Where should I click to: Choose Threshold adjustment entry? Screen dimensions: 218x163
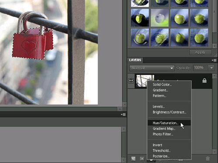point(161,151)
